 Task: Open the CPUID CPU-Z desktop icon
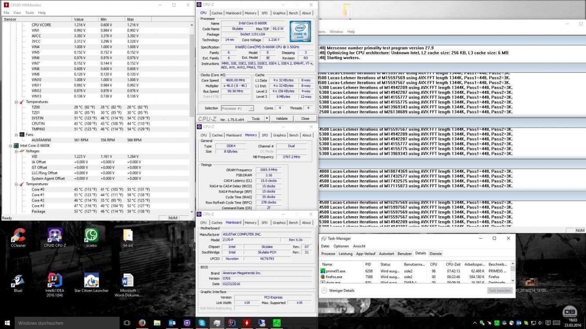click(x=55, y=238)
